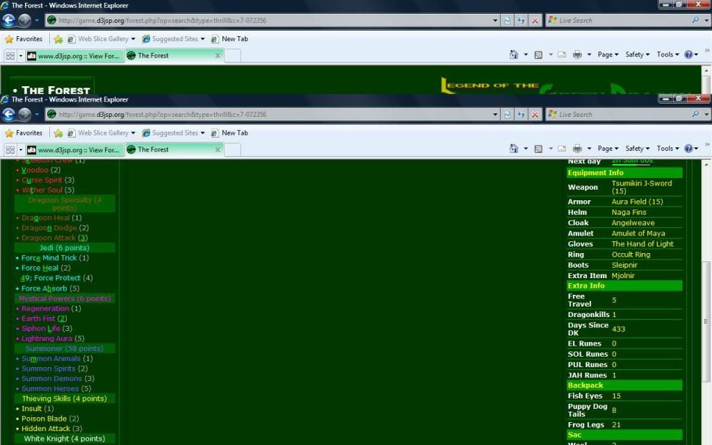This screenshot has width=712, height=445.
Task: Open Tools dropdown in the foreground window
Action: point(667,148)
